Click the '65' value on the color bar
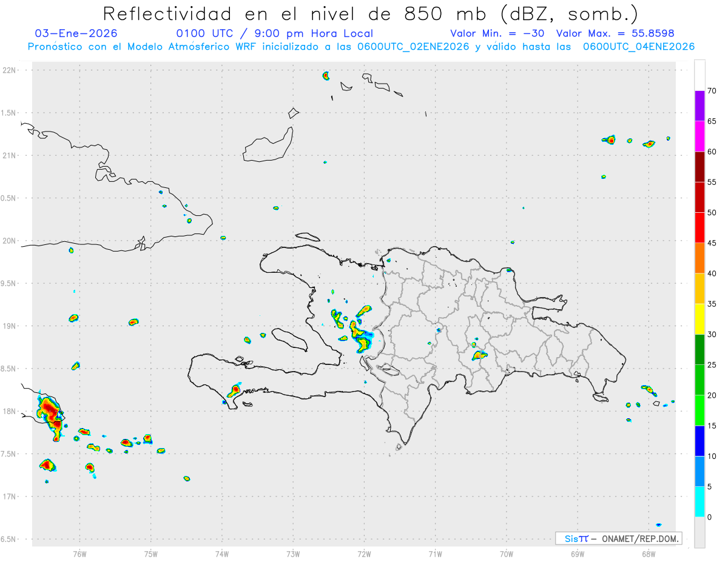Viewport: 728px width, 562px height. click(712, 121)
